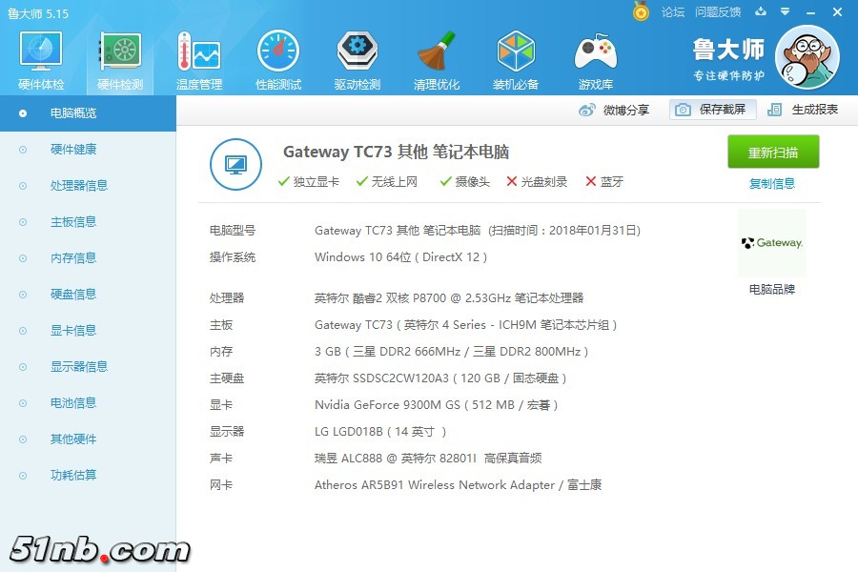This screenshot has width=858, height=572.
Task: Open the 游戏库 gamepad icon
Action: [595, 59]
